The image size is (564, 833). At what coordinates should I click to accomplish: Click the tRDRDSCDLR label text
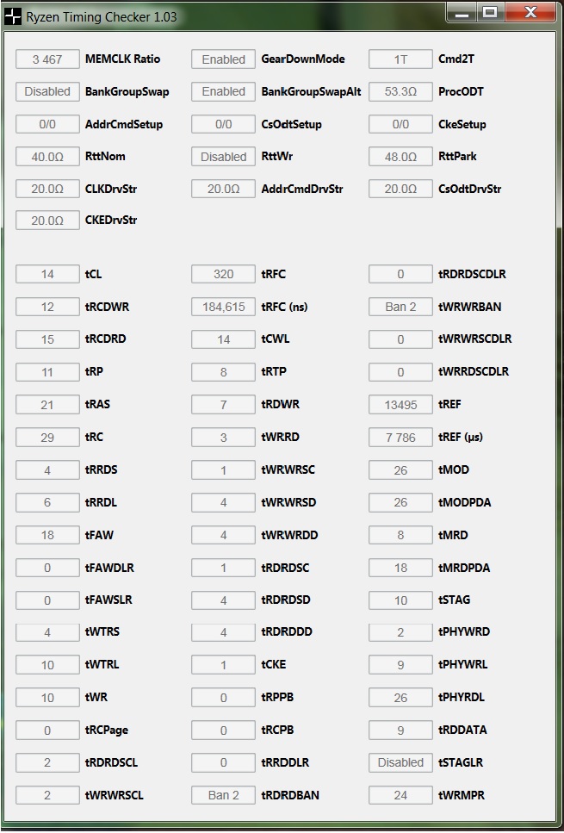point(472,274)
